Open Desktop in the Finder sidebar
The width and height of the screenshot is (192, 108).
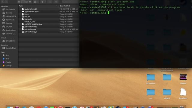[7, 23]
